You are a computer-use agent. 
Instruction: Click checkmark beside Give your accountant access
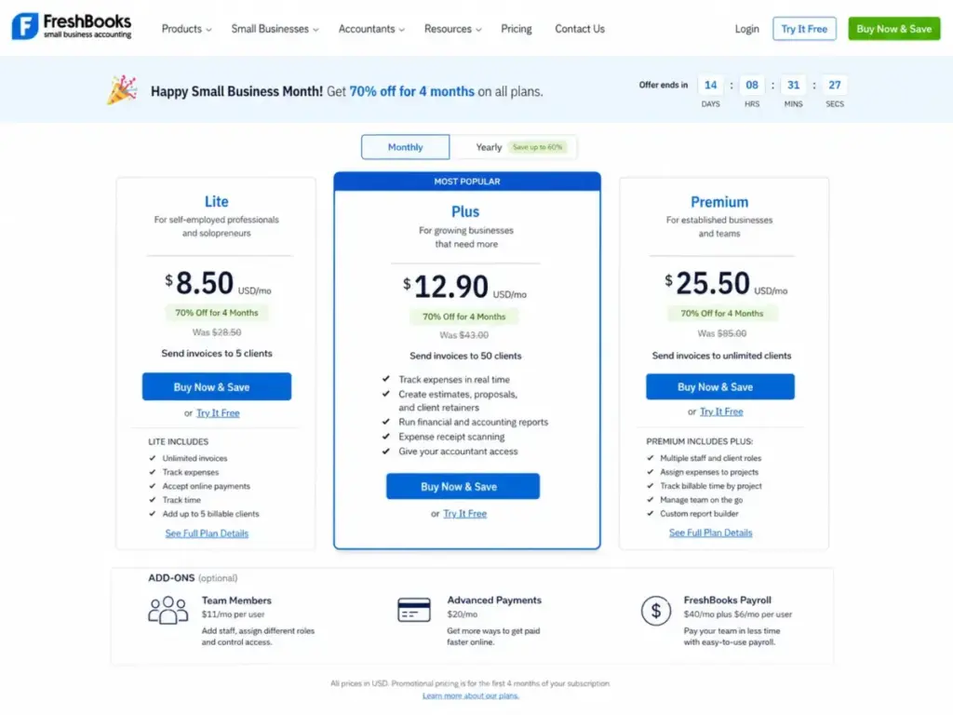tap(386, 452)
